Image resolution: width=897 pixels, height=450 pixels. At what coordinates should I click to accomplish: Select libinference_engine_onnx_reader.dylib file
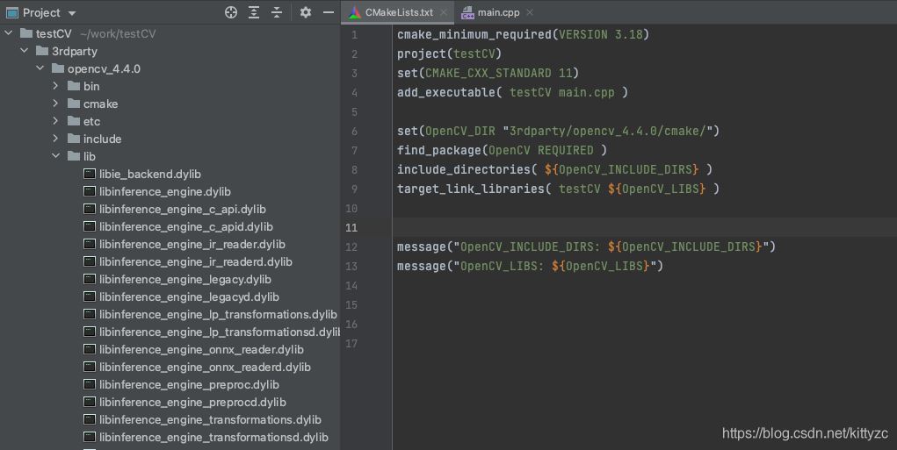201,349
